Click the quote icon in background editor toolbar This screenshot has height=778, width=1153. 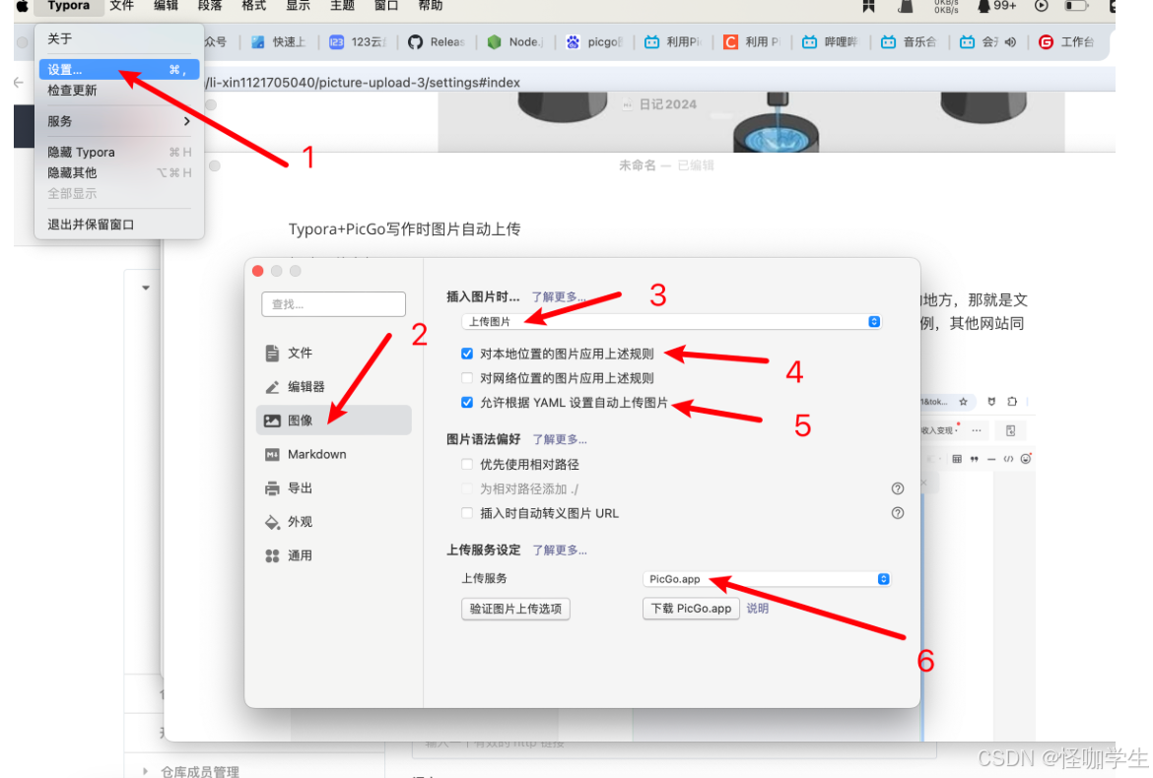[975, 459]
